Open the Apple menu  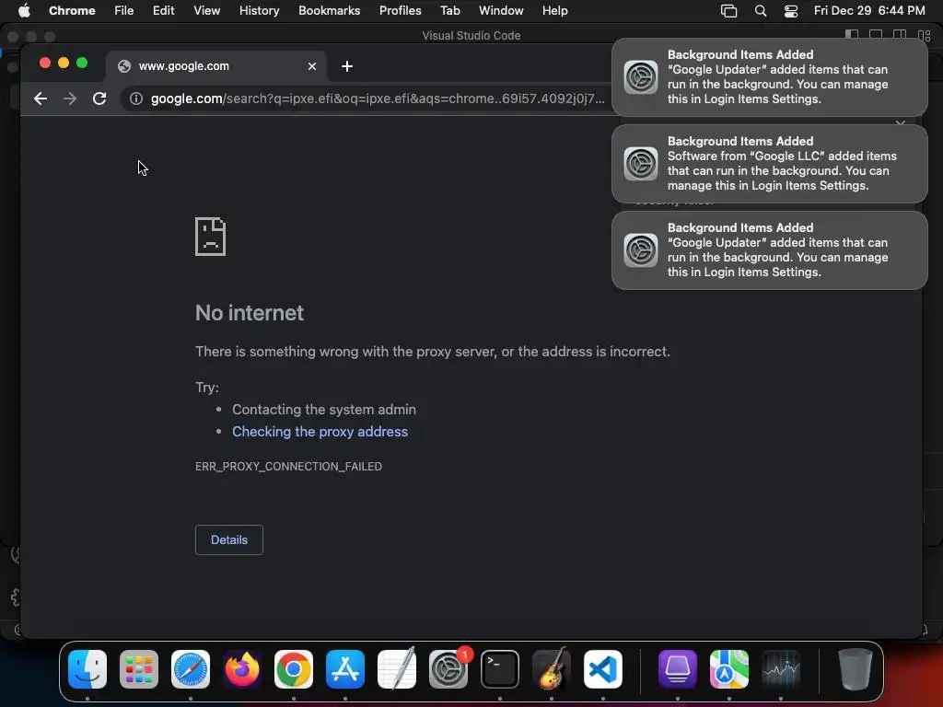24,11
